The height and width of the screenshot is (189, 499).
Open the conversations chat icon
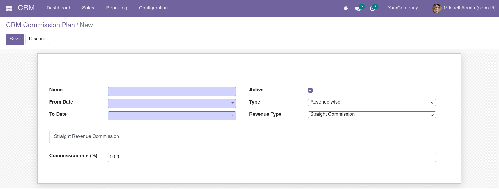coord(358,9)
